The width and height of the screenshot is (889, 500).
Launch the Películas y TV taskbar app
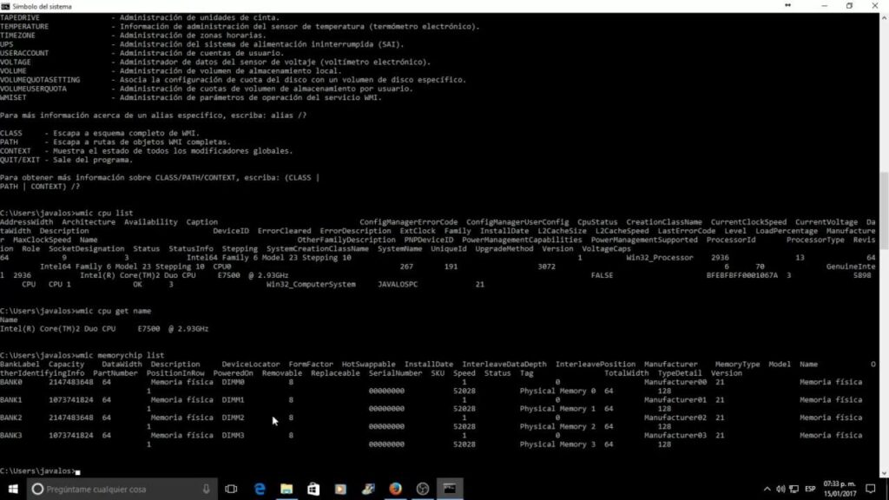pyautogui.click(x=340, y=489)
